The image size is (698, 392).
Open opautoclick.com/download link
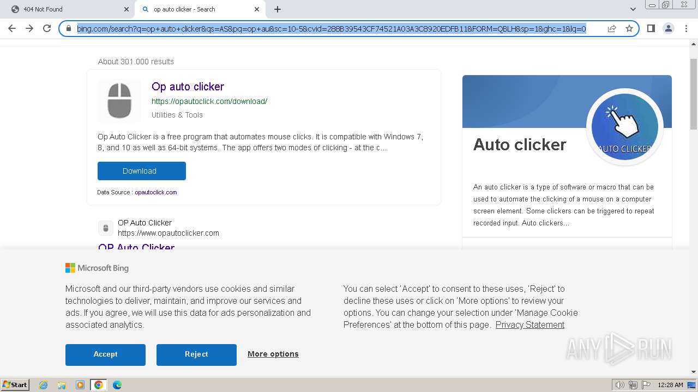[209, 101]
